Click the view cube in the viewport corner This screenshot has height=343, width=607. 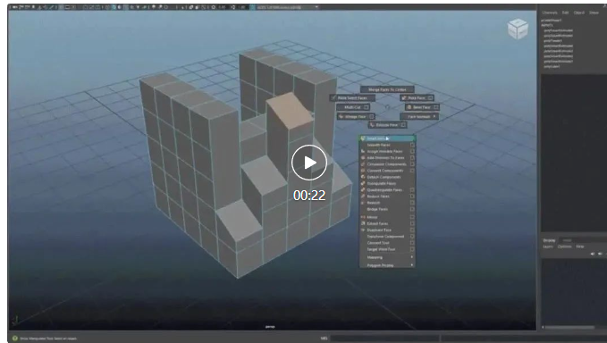pos(518,29)
